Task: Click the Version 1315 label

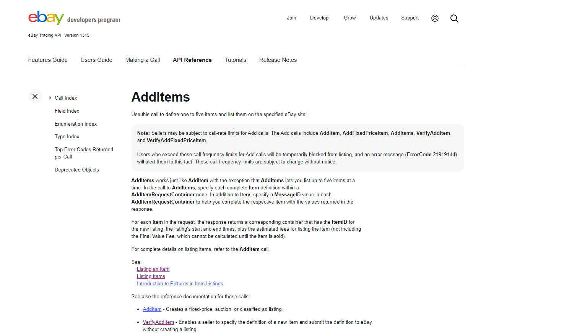Action: [x=77, y=35]
